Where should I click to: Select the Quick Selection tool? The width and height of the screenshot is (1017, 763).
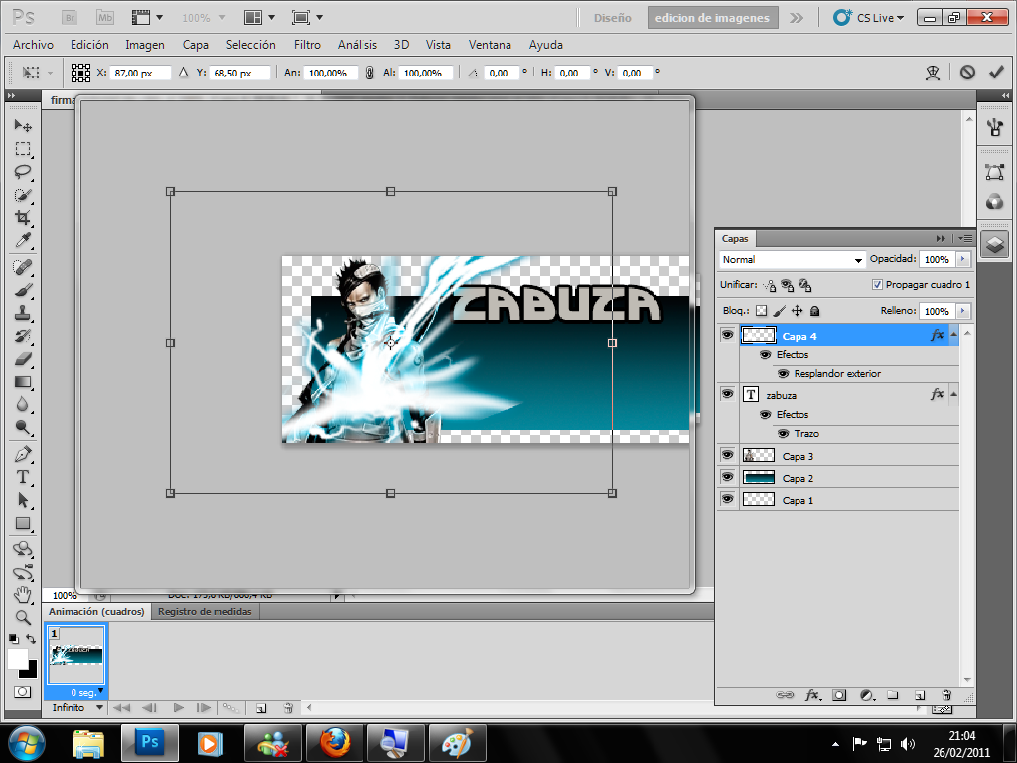click(x=23, y=195)
